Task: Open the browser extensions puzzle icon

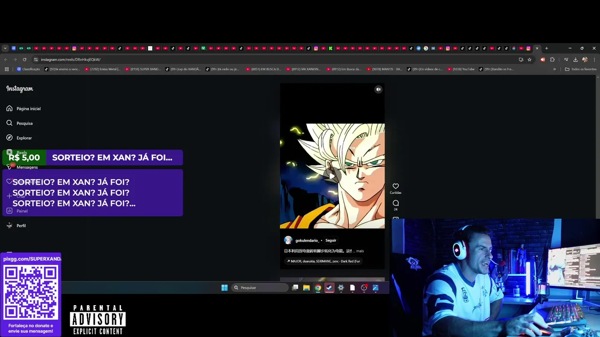Action: pos(552,59)
